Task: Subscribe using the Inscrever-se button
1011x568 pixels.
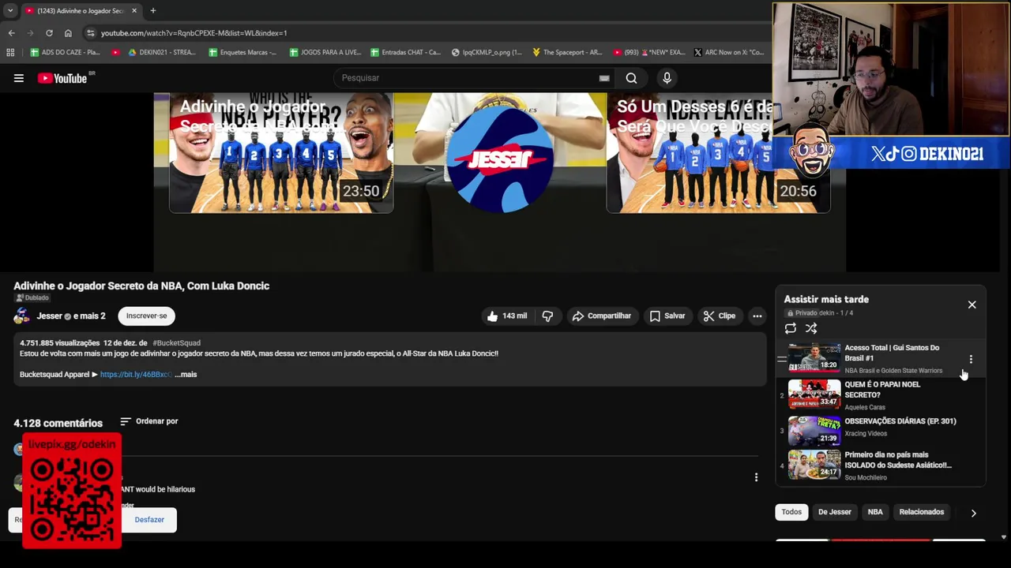Action: click(x=146, y=316)
